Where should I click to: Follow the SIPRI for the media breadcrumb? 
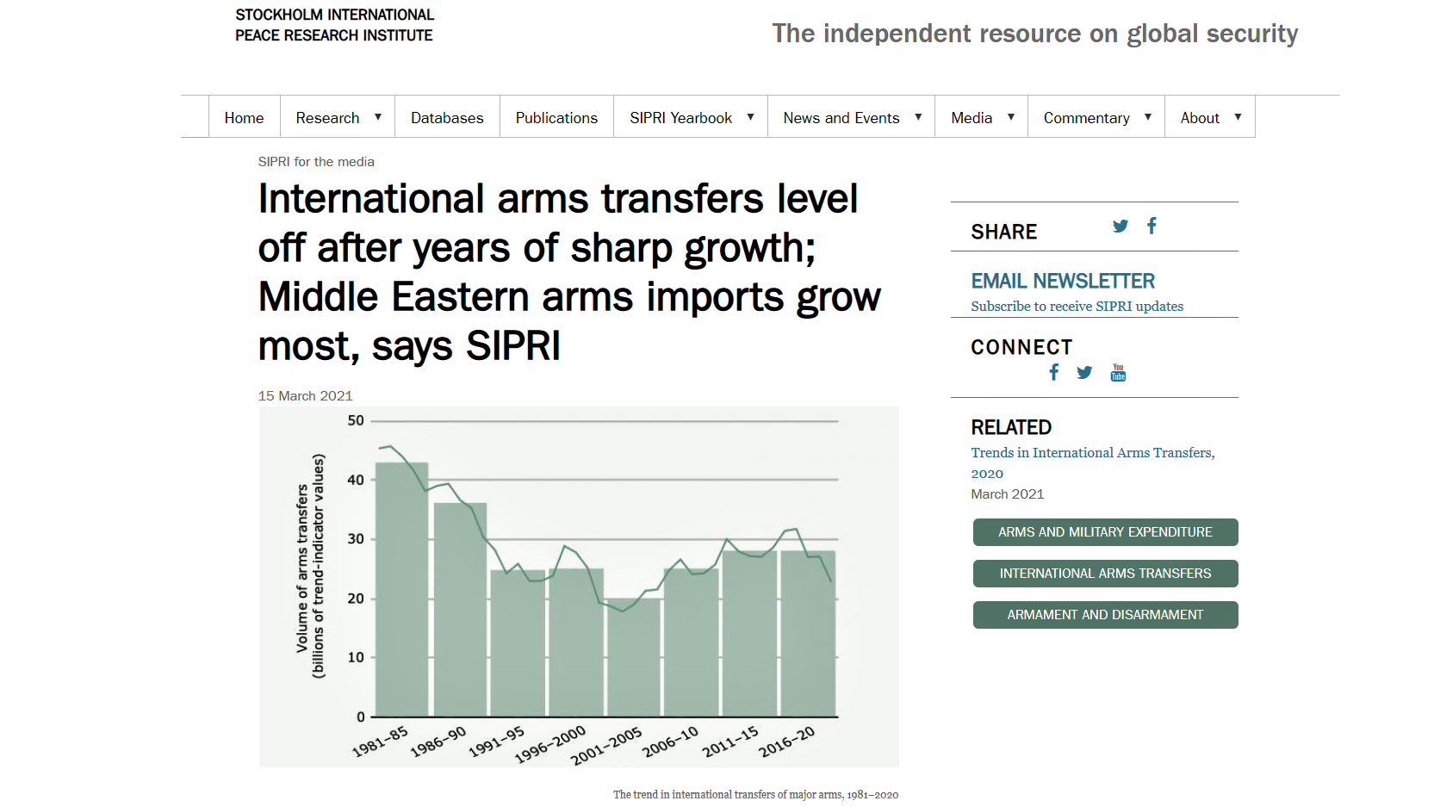[316, 162]
